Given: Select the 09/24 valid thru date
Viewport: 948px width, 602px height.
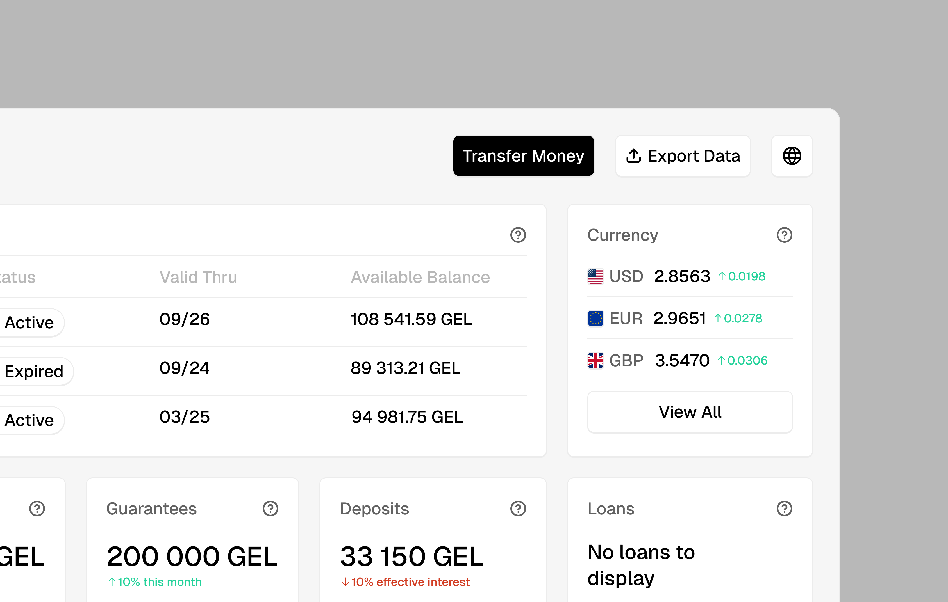Looking at the screenshot, I should click(184, 368).
